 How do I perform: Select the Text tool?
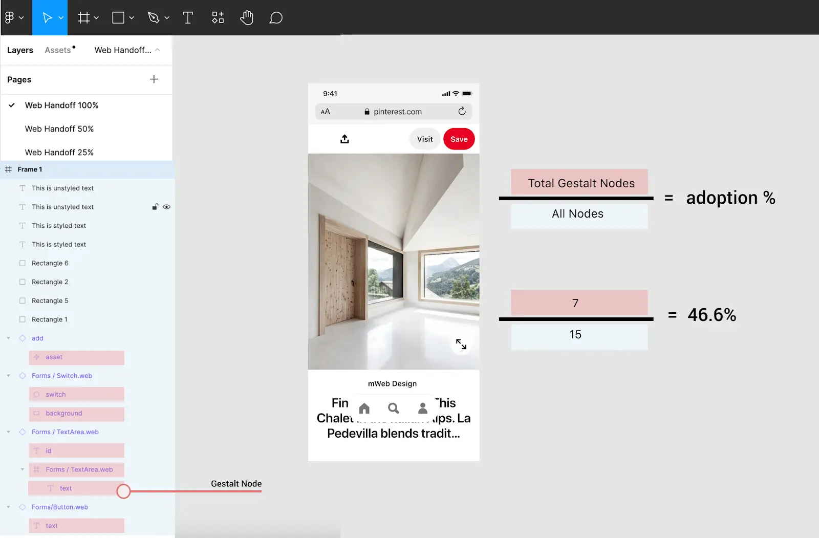(x=188, y=18)
